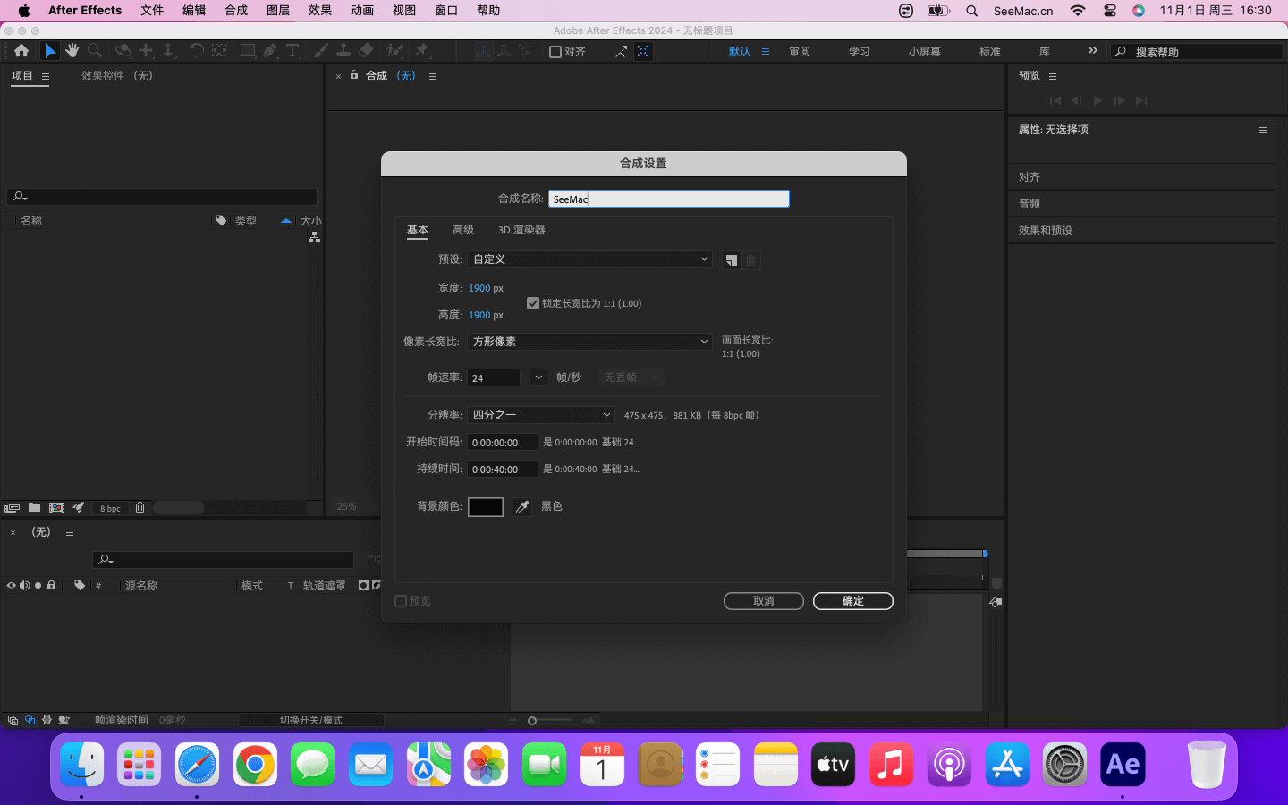This screenshot has width=1288, height=805.
Task: Click the save preset icon in dialog
Action: pyautogui.click(x=732, y=260)
